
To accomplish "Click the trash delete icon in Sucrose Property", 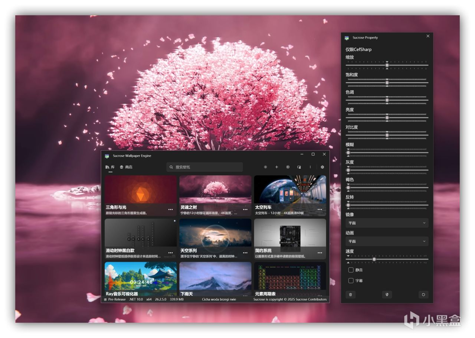I will 350,295.
